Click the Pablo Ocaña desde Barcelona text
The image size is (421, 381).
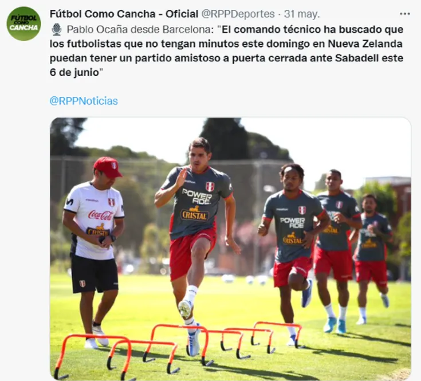pyautogui.click(x=140, y=30)
